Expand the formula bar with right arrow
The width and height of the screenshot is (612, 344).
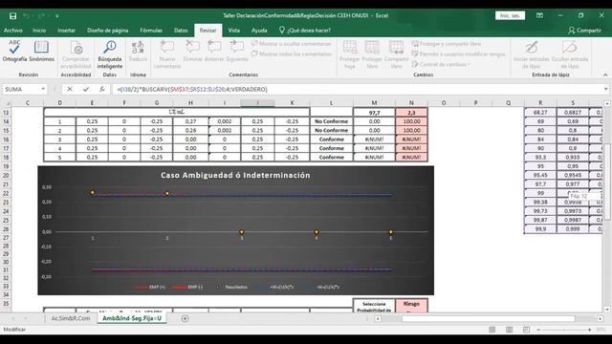(x=605, y=89)
